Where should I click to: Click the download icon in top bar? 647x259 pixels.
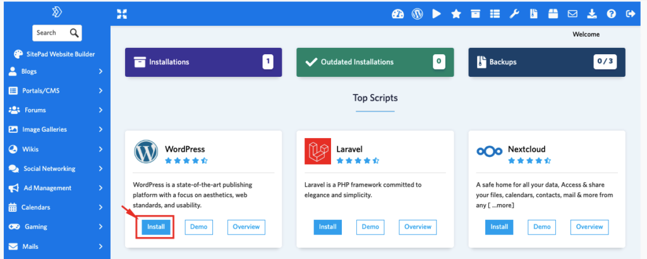pyautogui.click(x=591, y=14)
